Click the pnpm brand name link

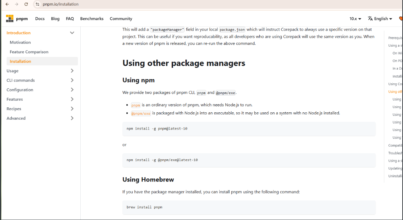tap(22, 18)
